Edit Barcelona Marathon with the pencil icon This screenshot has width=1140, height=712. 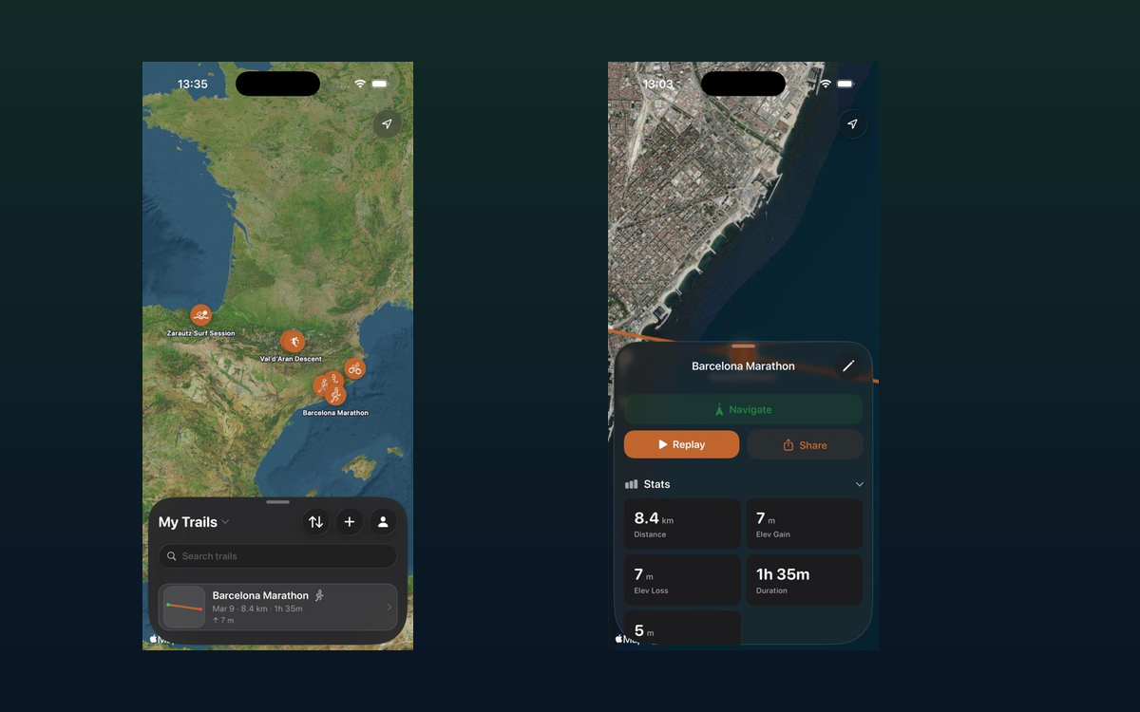[848, 365]
